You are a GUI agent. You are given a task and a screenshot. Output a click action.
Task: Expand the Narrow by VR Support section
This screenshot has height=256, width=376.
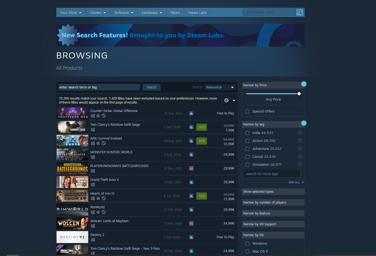coord(273,224)
